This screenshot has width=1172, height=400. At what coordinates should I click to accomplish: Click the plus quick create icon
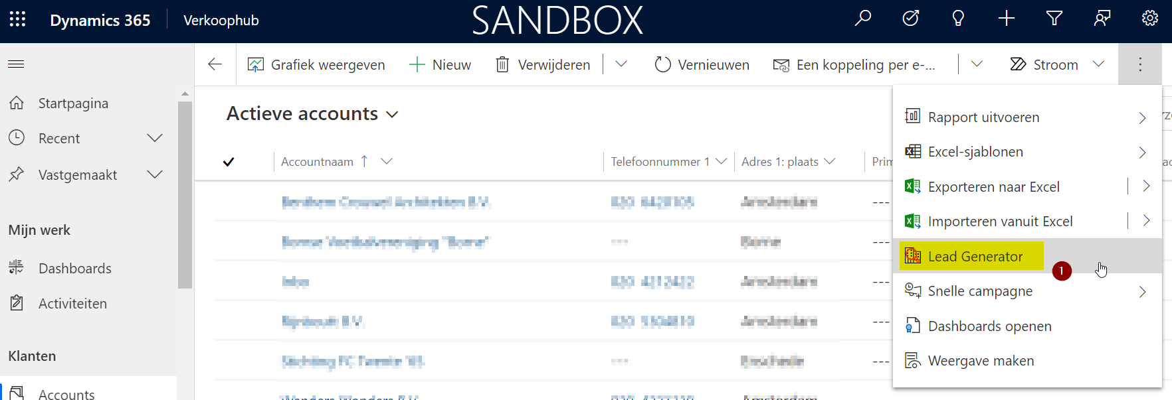[1006, 19]
